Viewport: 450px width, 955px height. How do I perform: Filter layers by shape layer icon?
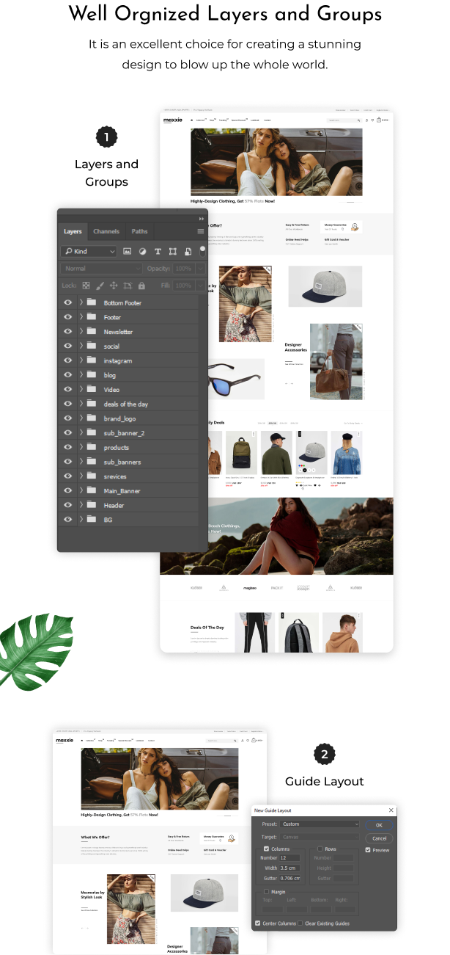(173, 251)
